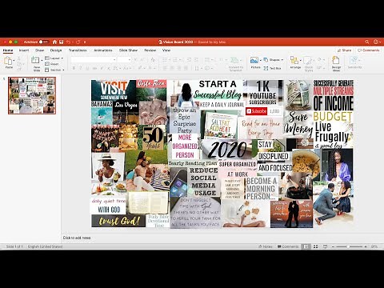Click the Reset slide button
The image size is (384, 288).
click(x=52, y=64)
